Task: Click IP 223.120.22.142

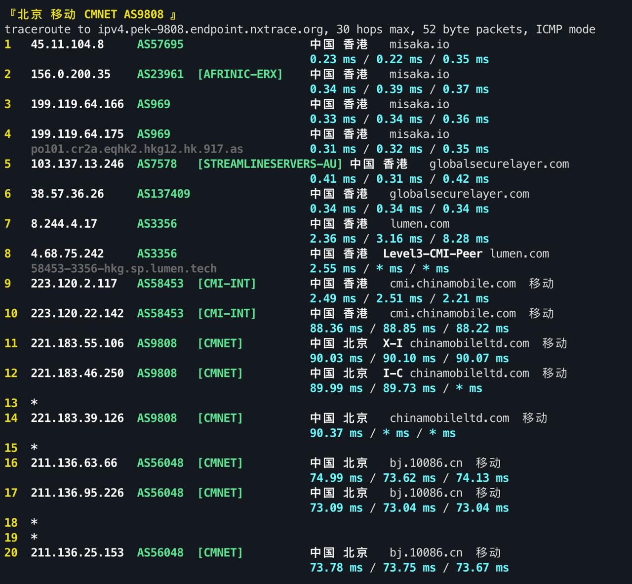Action: click(78, 313)
